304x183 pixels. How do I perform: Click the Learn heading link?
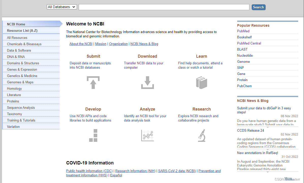pos(201,56)
